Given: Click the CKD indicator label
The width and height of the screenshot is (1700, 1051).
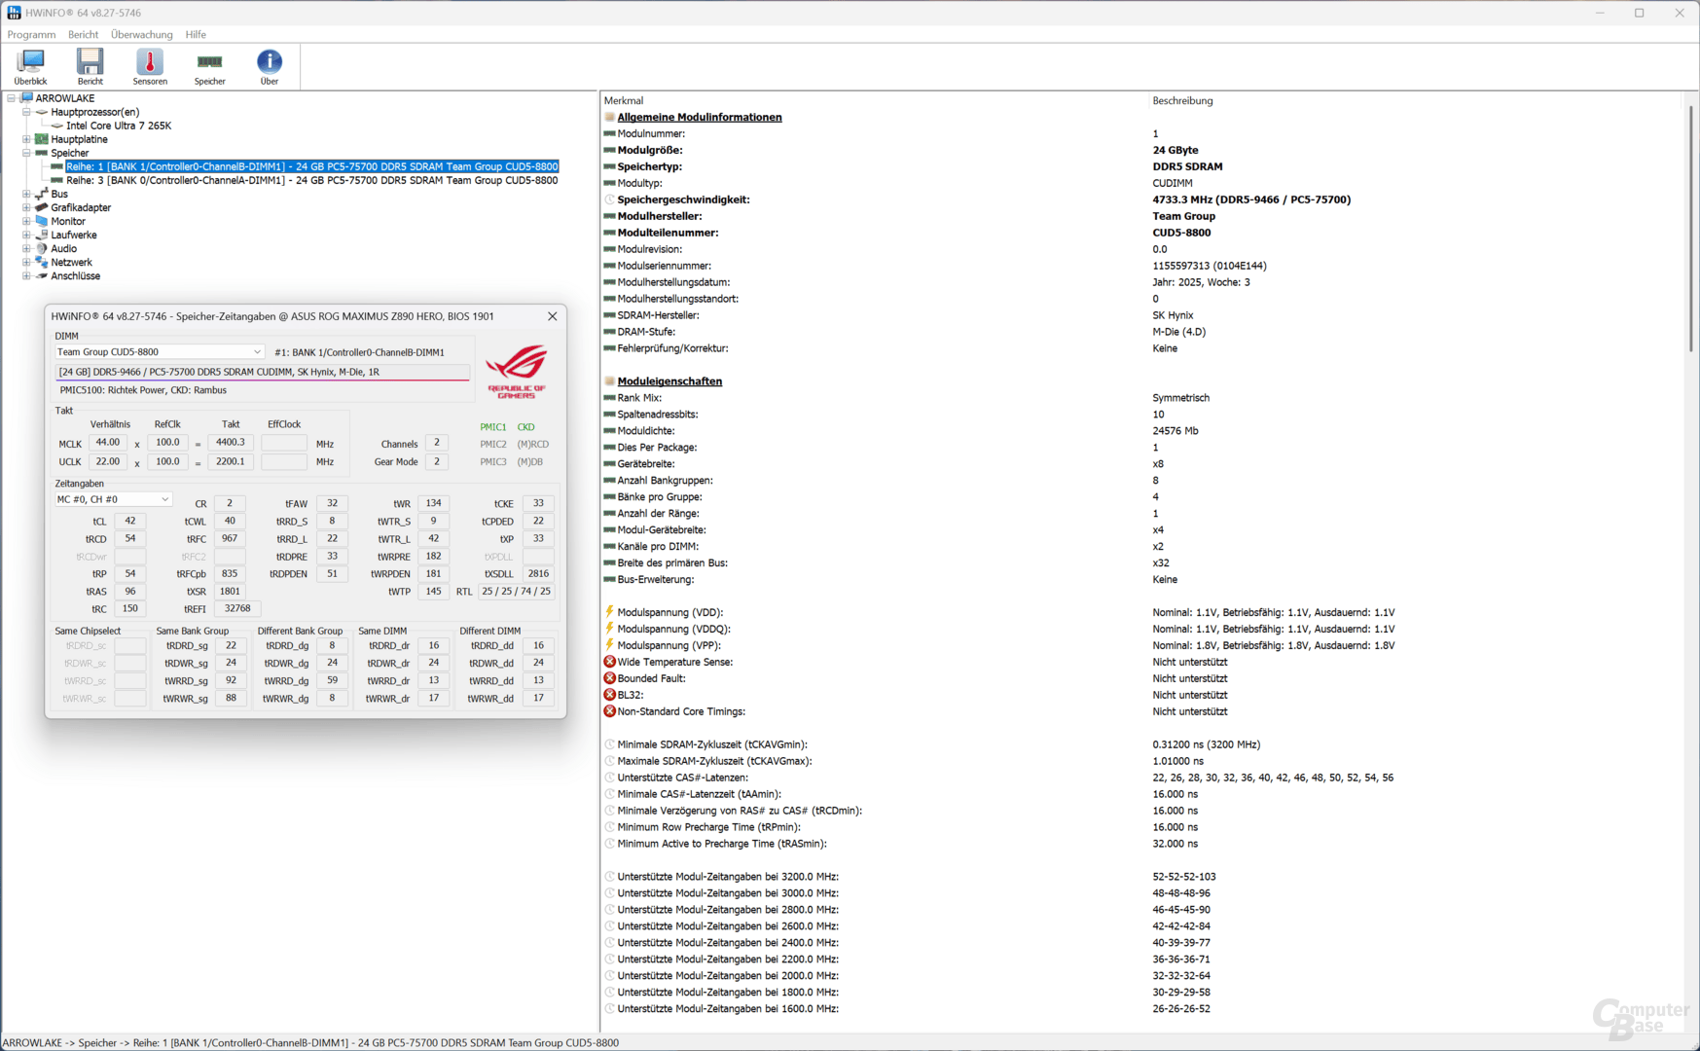Looking at the screenshot, I should [525, 427].
